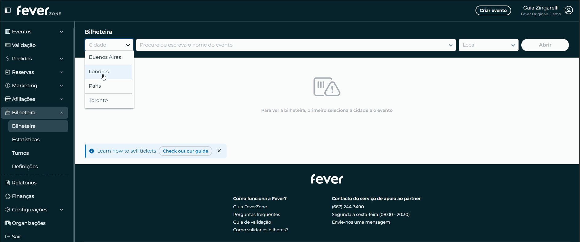
Task: Click the Fever Zone logo
Action: [x=39, y=11]
